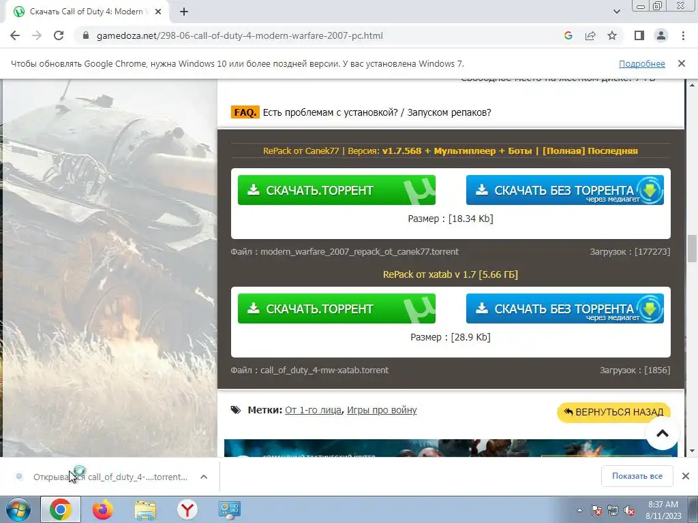The height and width of the screenshot is (523, 698).
Task: Launch Firefox from taskbar
Action: [103, 509]
